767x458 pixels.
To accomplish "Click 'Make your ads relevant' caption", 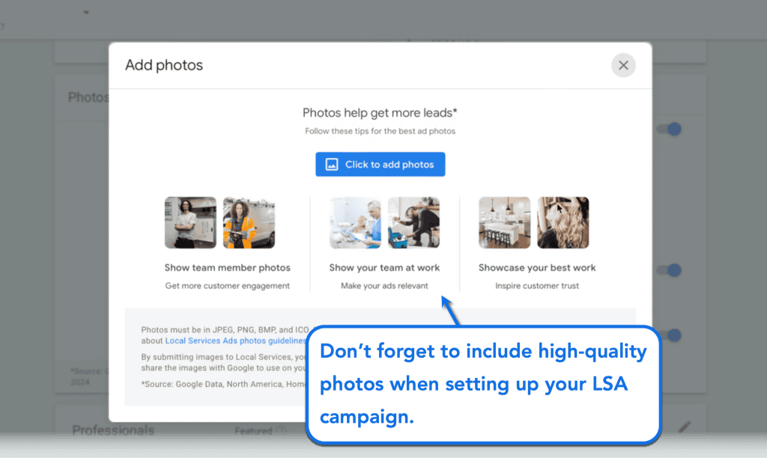I will pos(384,285).
